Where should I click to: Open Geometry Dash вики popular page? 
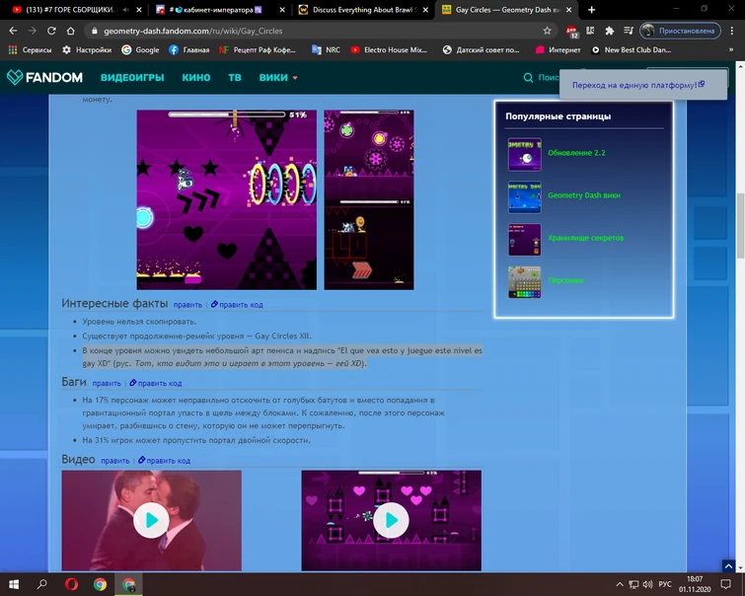coord(584,195)
